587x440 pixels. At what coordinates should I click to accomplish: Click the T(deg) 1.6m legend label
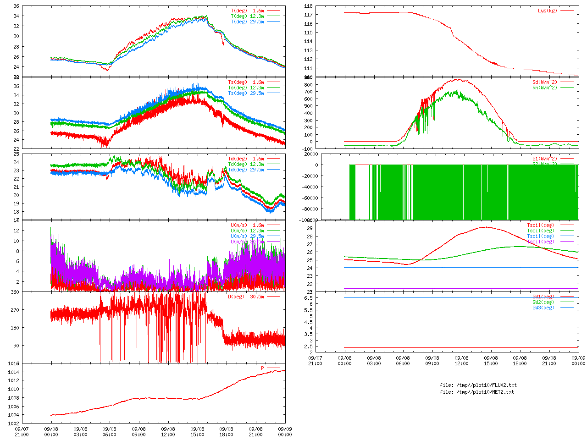click(247, 11)
